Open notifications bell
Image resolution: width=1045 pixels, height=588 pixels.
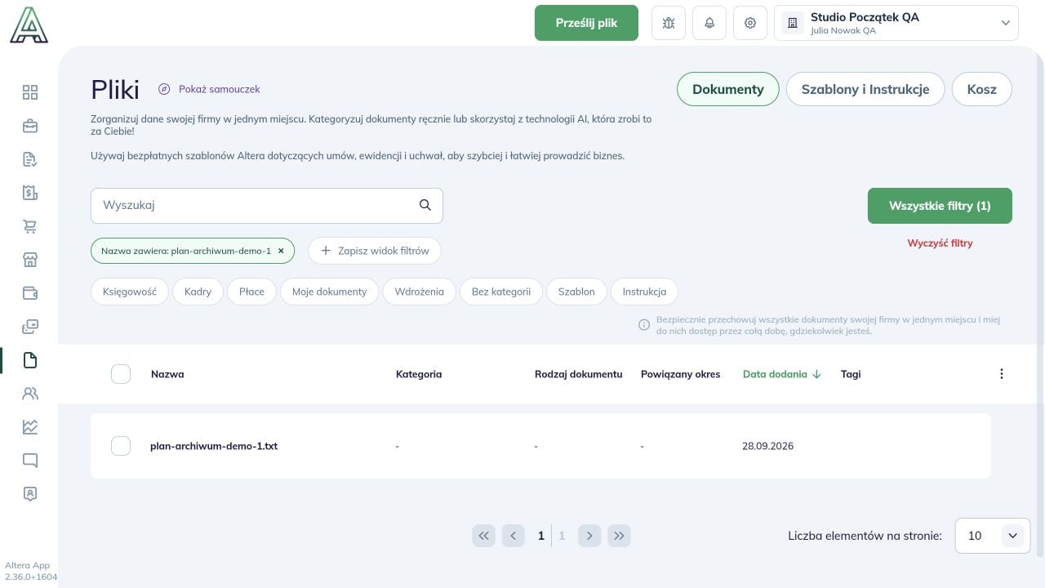709,23
